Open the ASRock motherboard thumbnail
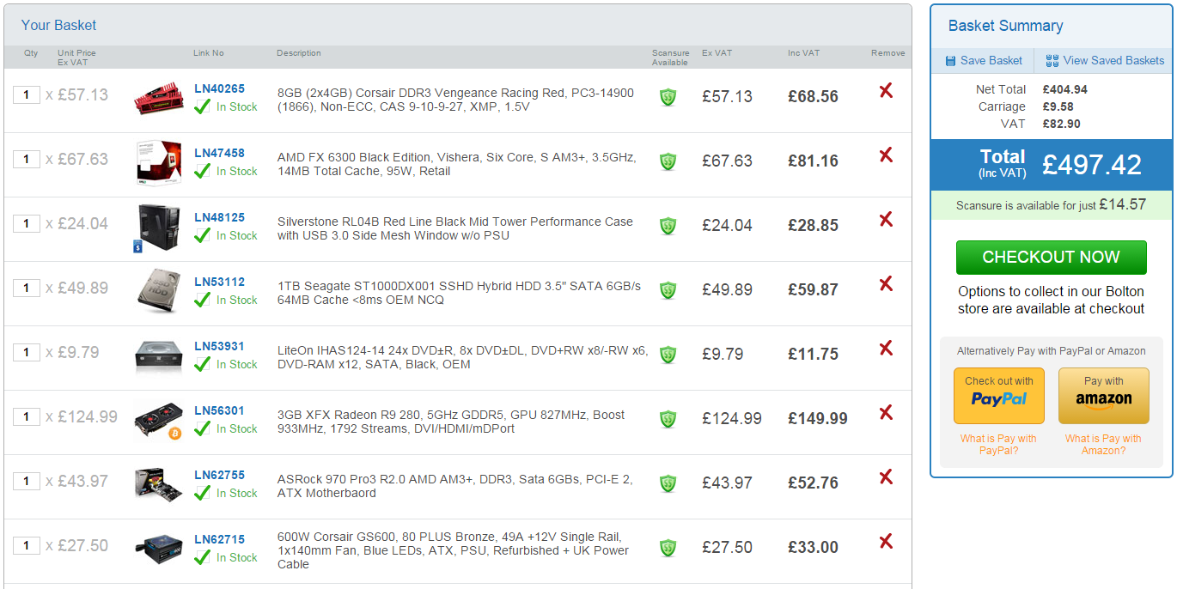The image size is (1177, 589). coord(159,483)
